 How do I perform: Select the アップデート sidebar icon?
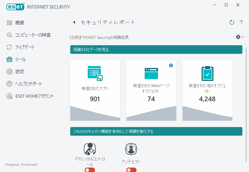(x=9, y=47)
